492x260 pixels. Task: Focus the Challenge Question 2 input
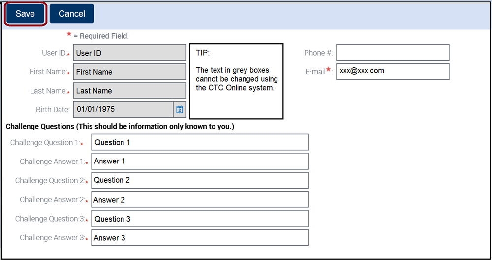pyautogui.click(x=200, y=180)
